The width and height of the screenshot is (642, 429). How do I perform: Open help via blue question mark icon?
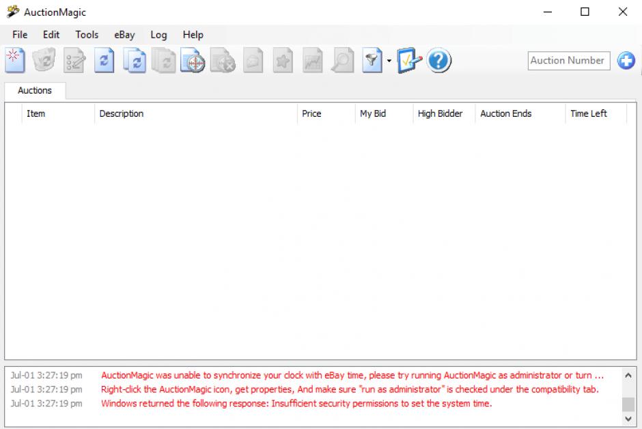click(438, 61)
